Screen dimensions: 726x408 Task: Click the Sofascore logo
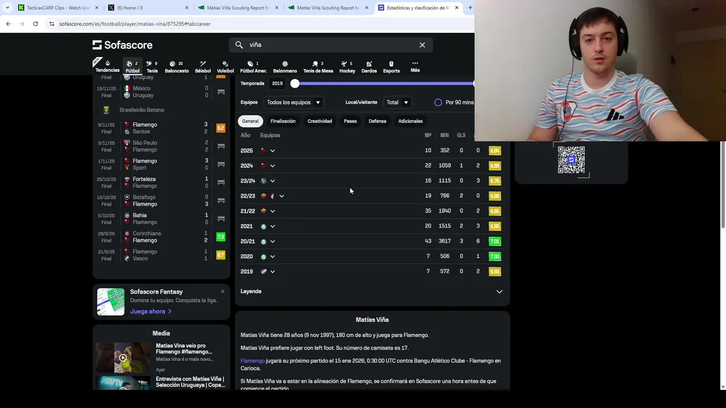(x=123, y=45)
